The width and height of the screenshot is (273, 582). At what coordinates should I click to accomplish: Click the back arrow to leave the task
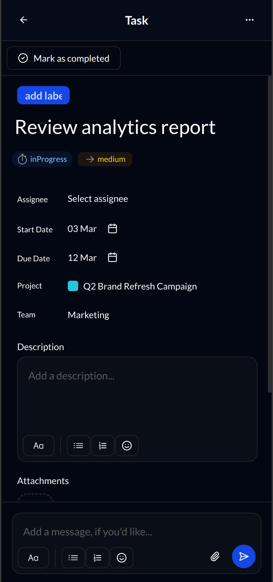[23, 20]
